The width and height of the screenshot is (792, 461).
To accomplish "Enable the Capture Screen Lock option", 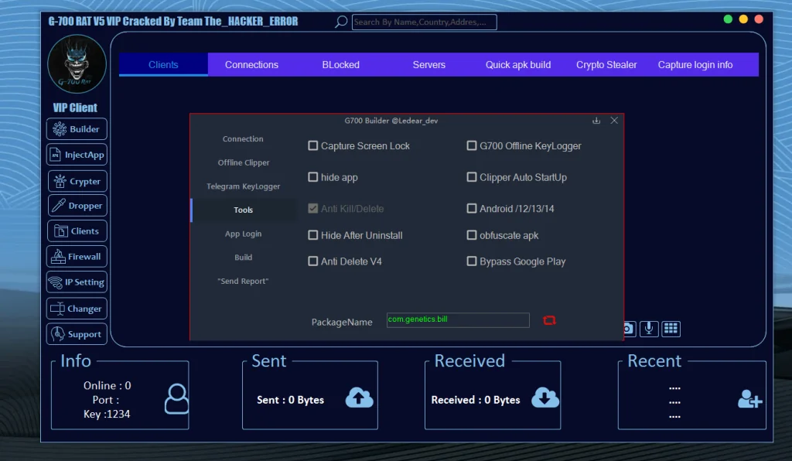I will click(x=313, y=145).
